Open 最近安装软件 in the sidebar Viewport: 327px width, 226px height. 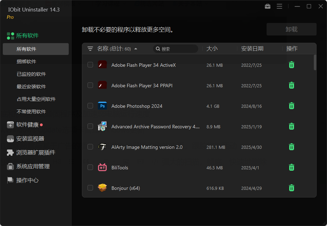(x=31, y=87)
